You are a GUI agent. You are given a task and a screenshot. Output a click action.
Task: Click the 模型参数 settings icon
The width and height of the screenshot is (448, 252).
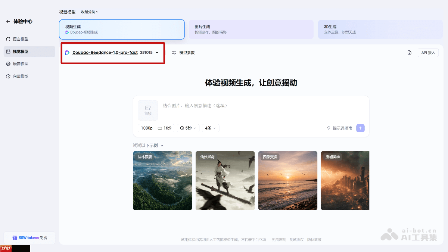tap(174, 53)
